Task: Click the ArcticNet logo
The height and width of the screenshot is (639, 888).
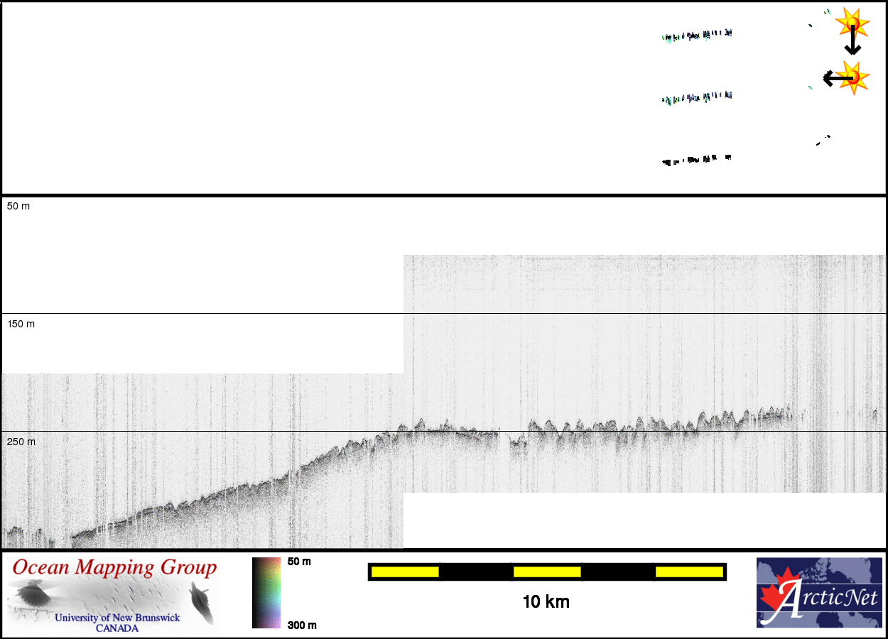Action: click(818, 593)
